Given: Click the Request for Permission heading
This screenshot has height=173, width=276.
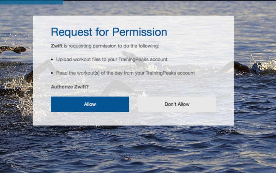Looking at the screenshot, I should [109, 32].
